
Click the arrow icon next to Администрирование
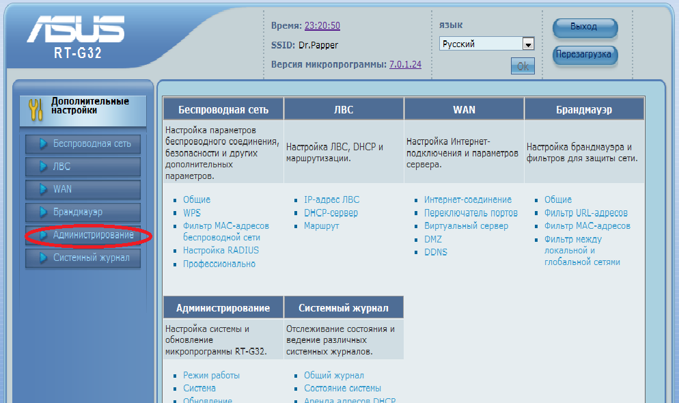coord(43,234)
